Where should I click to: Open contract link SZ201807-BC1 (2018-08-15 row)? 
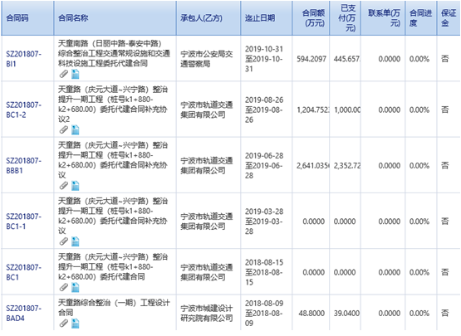click(24, 272)
